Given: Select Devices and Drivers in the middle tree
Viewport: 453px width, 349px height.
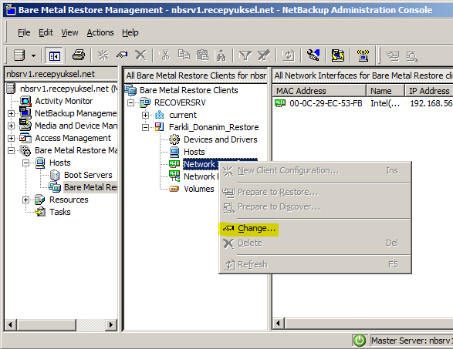Looking at the screenshot, I should point(221,139).
